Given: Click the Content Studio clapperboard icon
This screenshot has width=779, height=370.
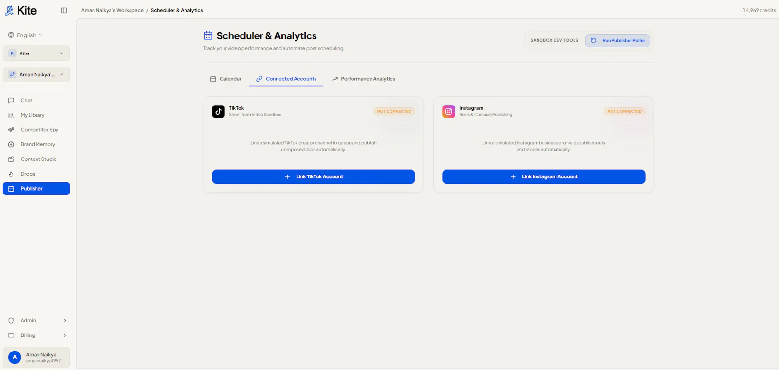Looking at the screenshot, I should 11,159.
